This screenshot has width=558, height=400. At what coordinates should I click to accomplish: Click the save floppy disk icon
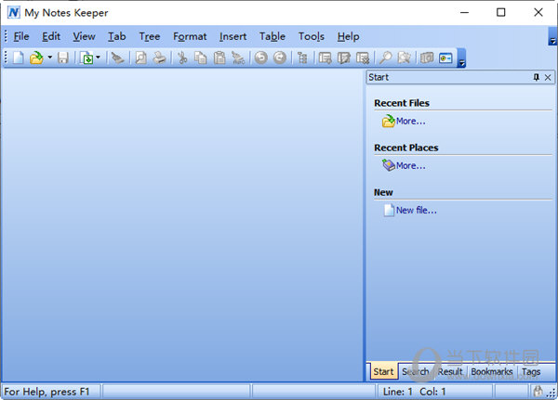[x=63, y=58]
